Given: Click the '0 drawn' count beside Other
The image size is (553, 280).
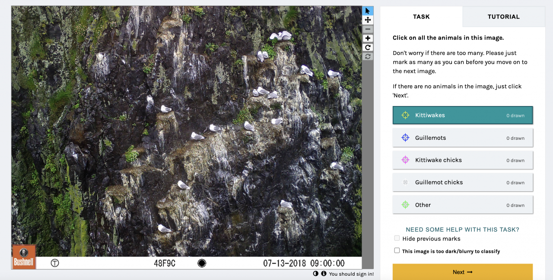Looking at the screenshot, I should coord(515,205).
